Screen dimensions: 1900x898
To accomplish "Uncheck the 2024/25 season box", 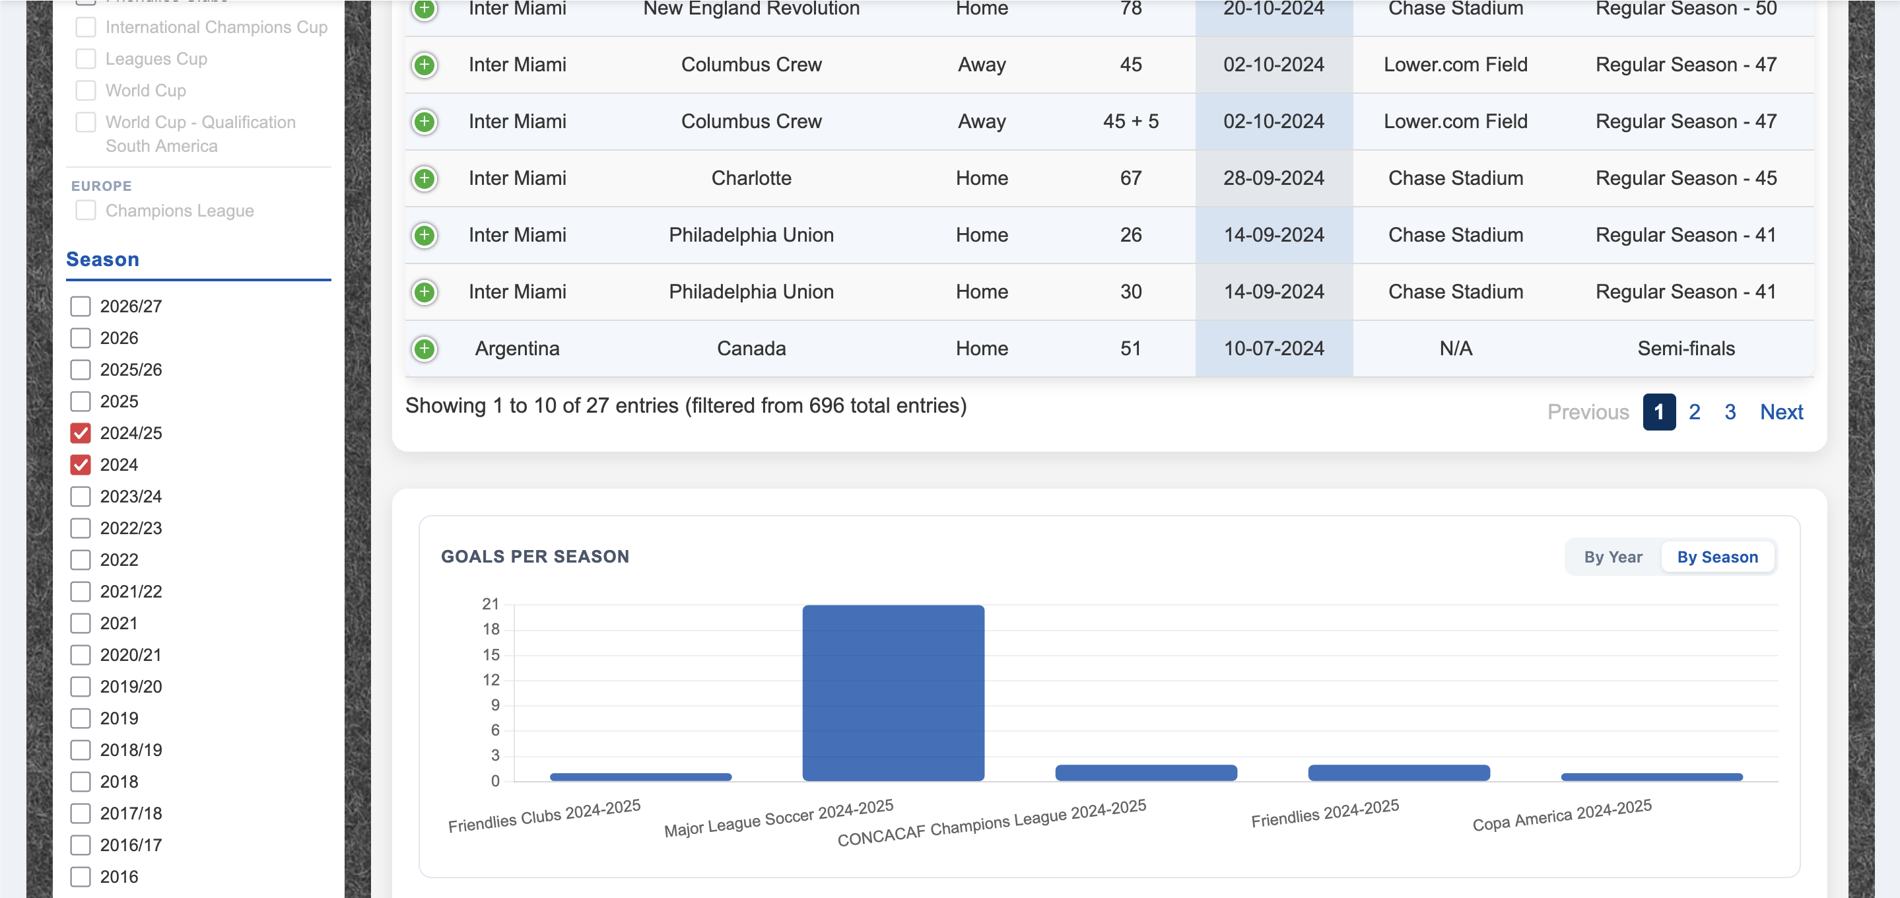I will [81, 433].
